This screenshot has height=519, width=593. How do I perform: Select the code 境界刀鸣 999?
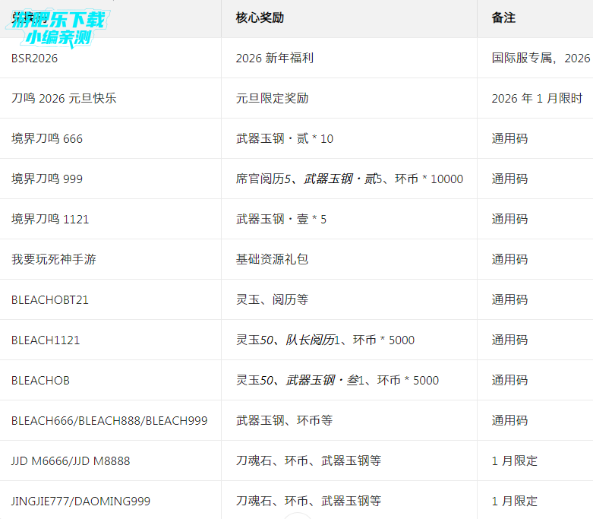coord(47,179)
